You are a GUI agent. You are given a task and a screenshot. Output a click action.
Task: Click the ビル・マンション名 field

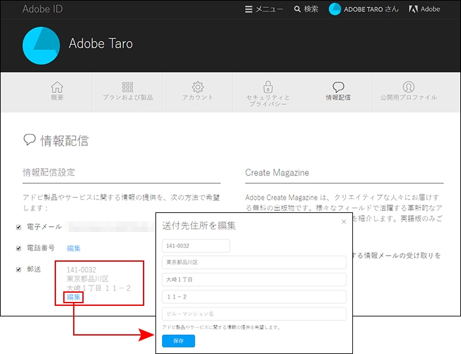254,314
